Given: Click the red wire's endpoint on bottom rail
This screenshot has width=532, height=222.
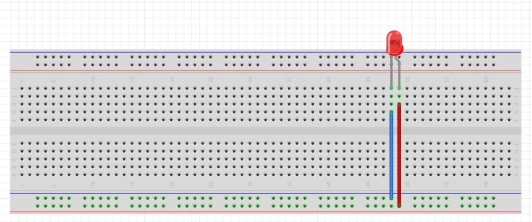Looking at the screenshot, I should (400, 205).
